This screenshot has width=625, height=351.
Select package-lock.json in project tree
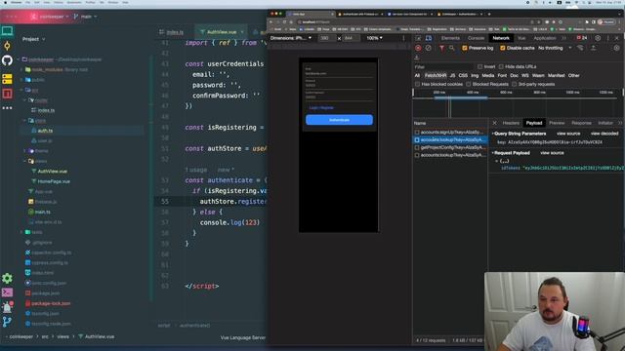[x=51, y=303]
